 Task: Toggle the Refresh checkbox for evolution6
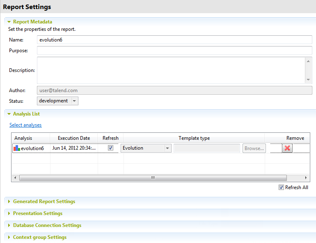(x=110, y=148)
